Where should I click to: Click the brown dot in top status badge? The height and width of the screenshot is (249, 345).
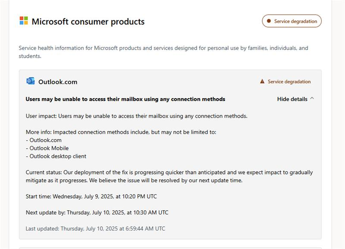[x=269, y=21]
